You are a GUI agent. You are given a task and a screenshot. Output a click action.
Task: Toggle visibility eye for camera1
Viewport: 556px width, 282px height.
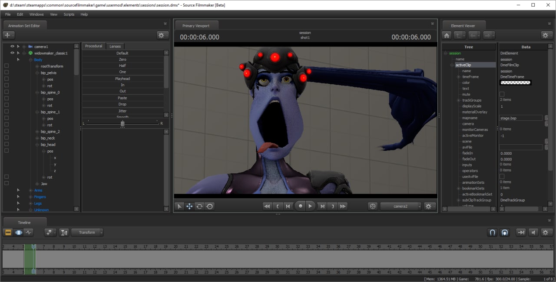click(x=12, y=46)
